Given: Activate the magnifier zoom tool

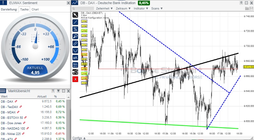Looking at the screenshot, I should pos(75,36).
